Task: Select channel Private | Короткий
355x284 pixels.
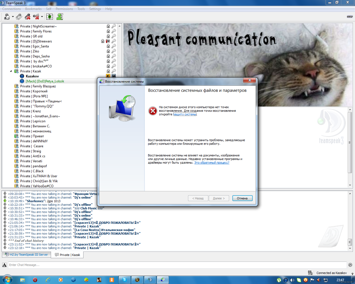Action: (x=34, y=91)
